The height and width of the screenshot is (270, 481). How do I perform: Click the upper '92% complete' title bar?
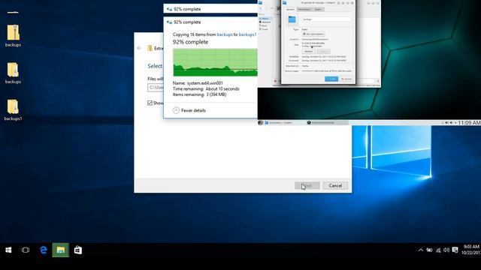pyautogui.click(x=210, y=9)
